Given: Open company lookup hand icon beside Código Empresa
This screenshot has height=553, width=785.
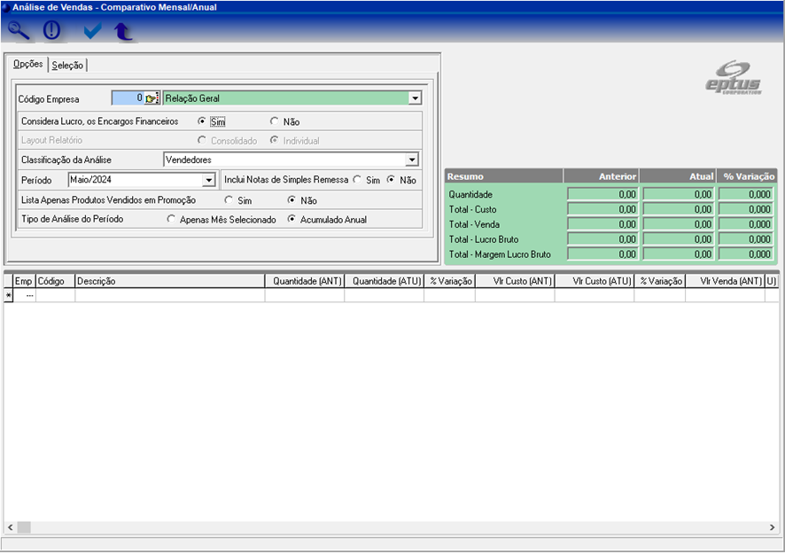Looking at the screenshot, I should 152,98.
